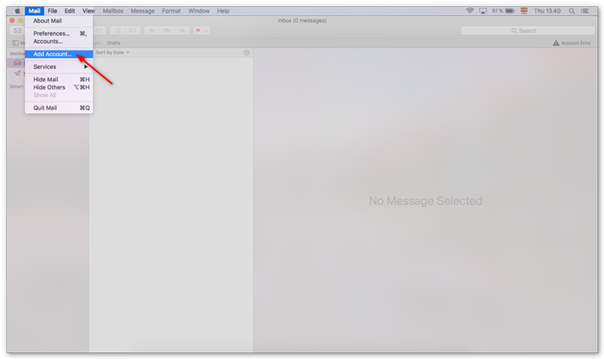Open Notification Center icon in menu bar

[583, 11]
